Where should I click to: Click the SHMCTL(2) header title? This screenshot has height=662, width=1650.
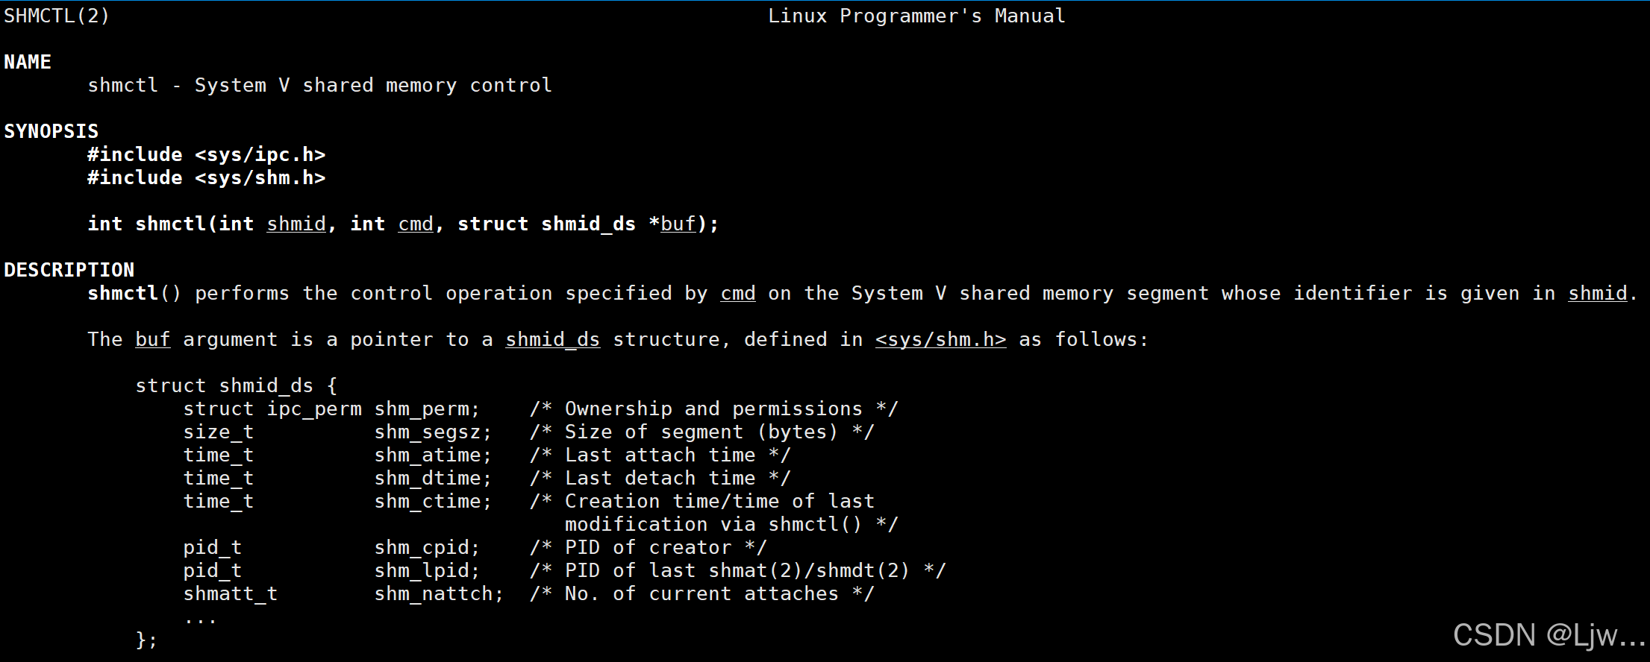coord(57,16)
